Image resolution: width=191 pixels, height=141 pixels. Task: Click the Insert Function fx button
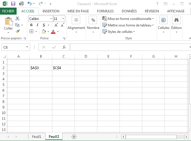pyautogui.click(x=64, y=47)
